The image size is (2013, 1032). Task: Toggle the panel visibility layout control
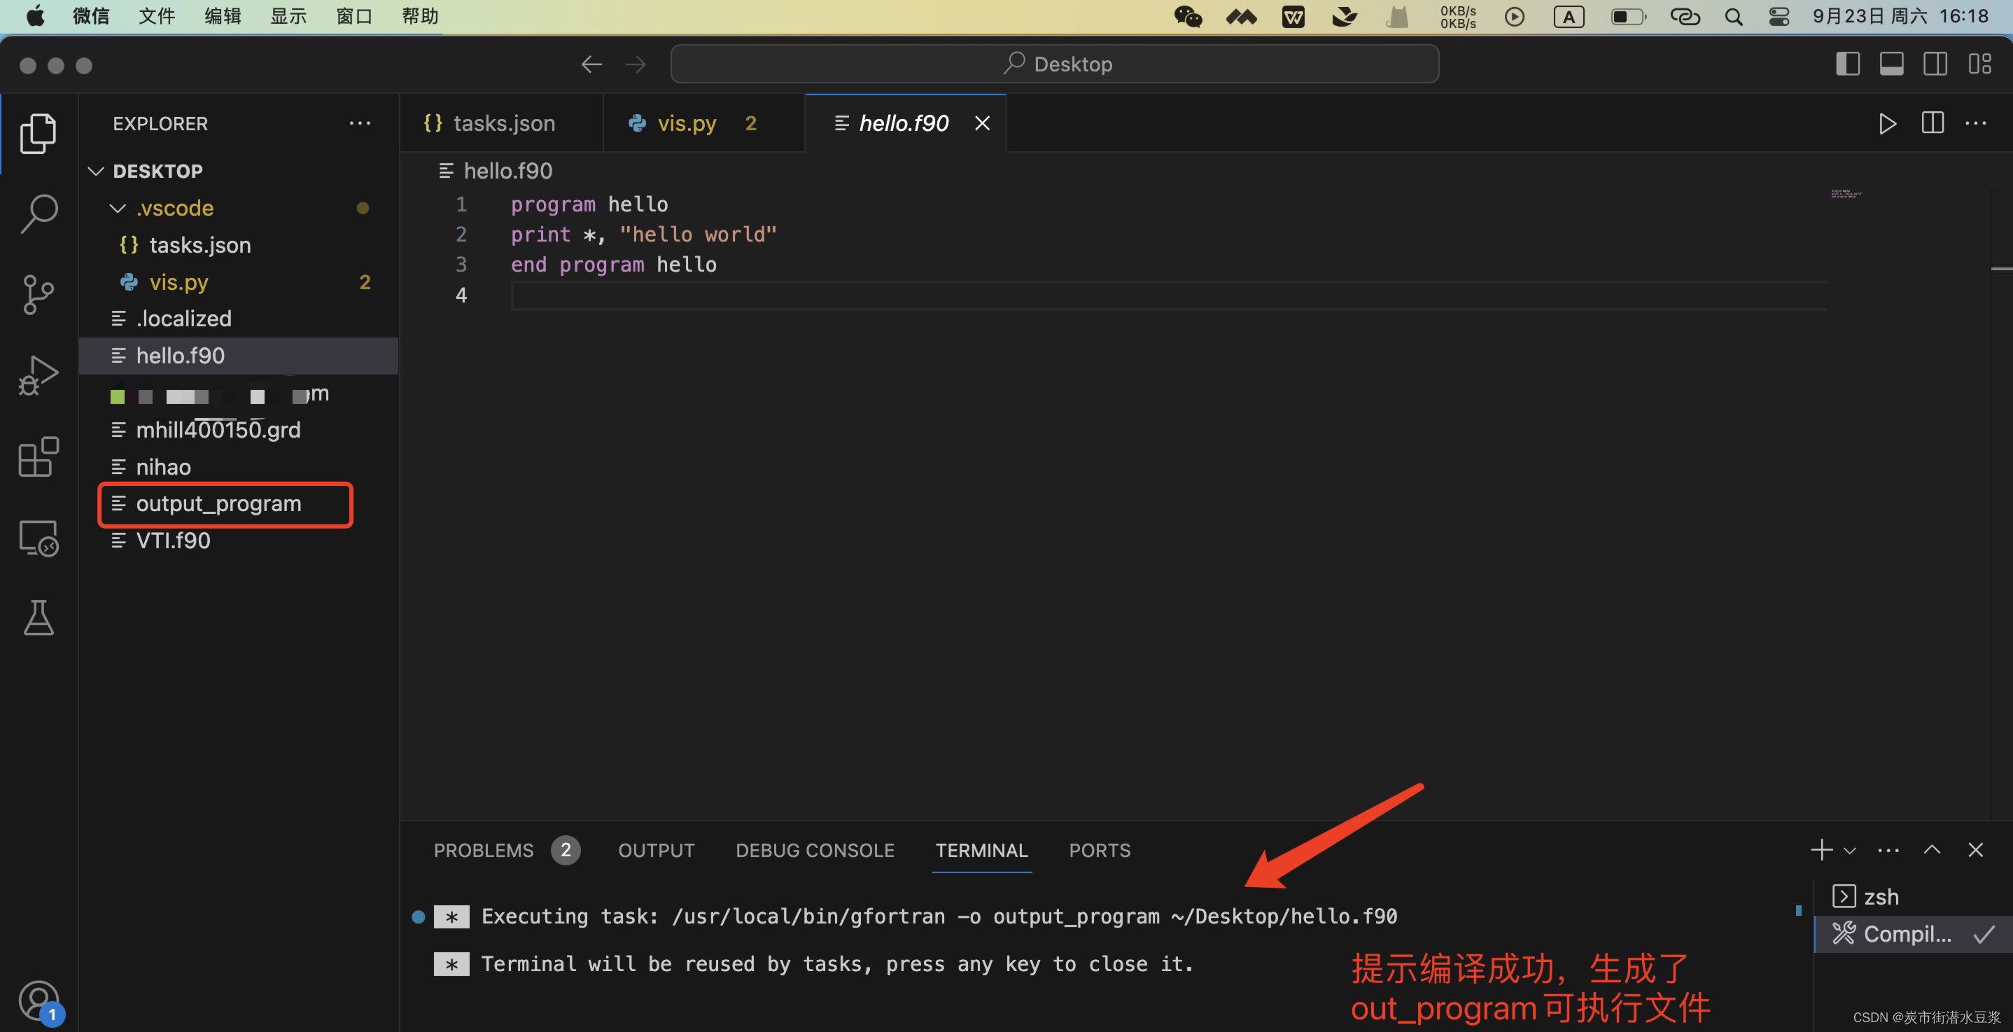click(x=1892, y=63)
